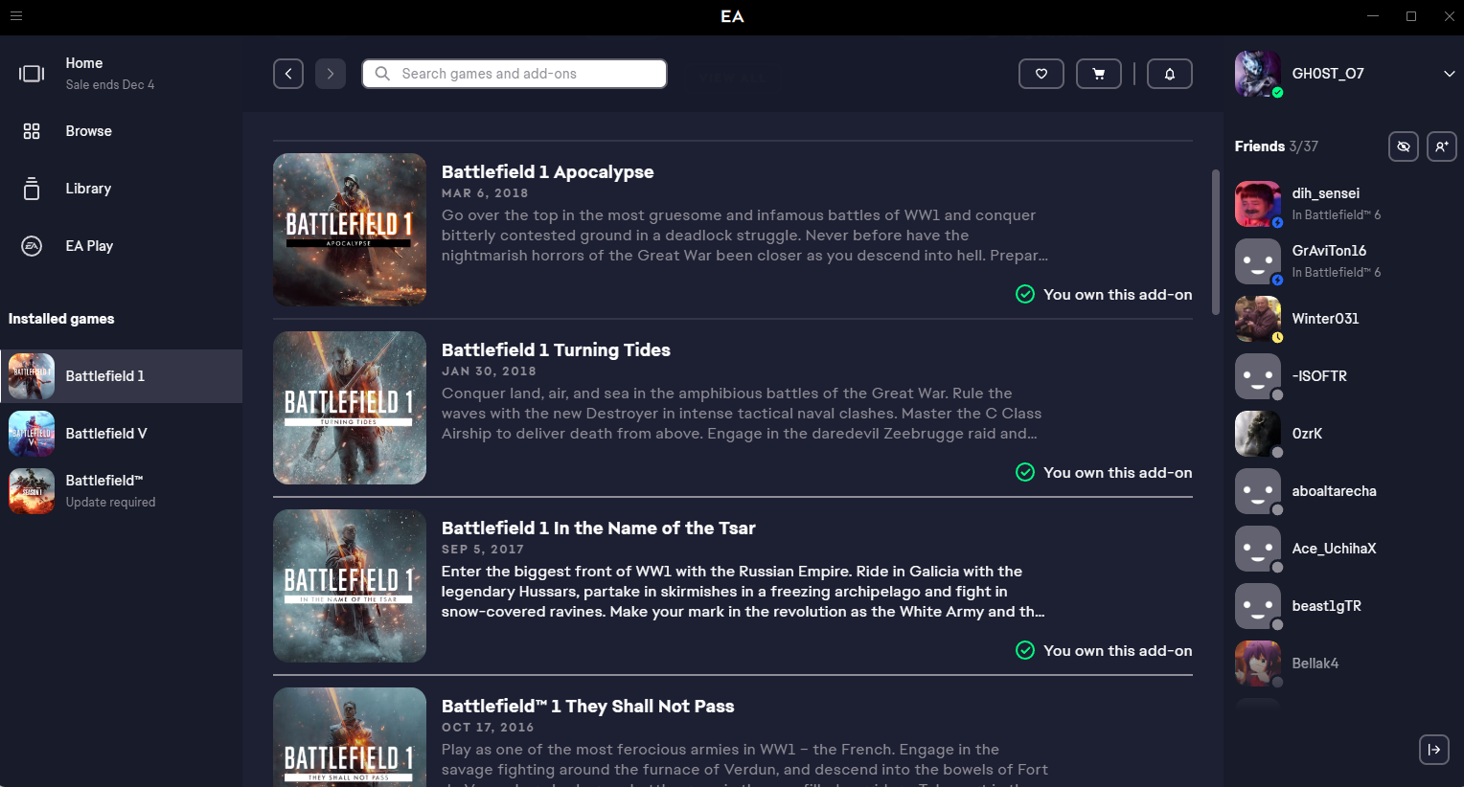Open the shopping cart
Screen dimensions: 1464x787
coord(1099,74)
